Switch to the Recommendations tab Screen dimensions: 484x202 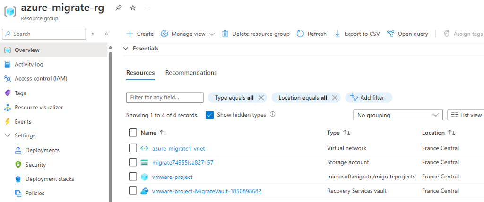[x=191, y=73]
